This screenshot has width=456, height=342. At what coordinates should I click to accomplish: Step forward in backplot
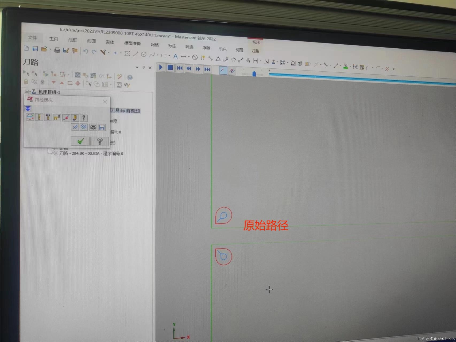click(198, 69)
